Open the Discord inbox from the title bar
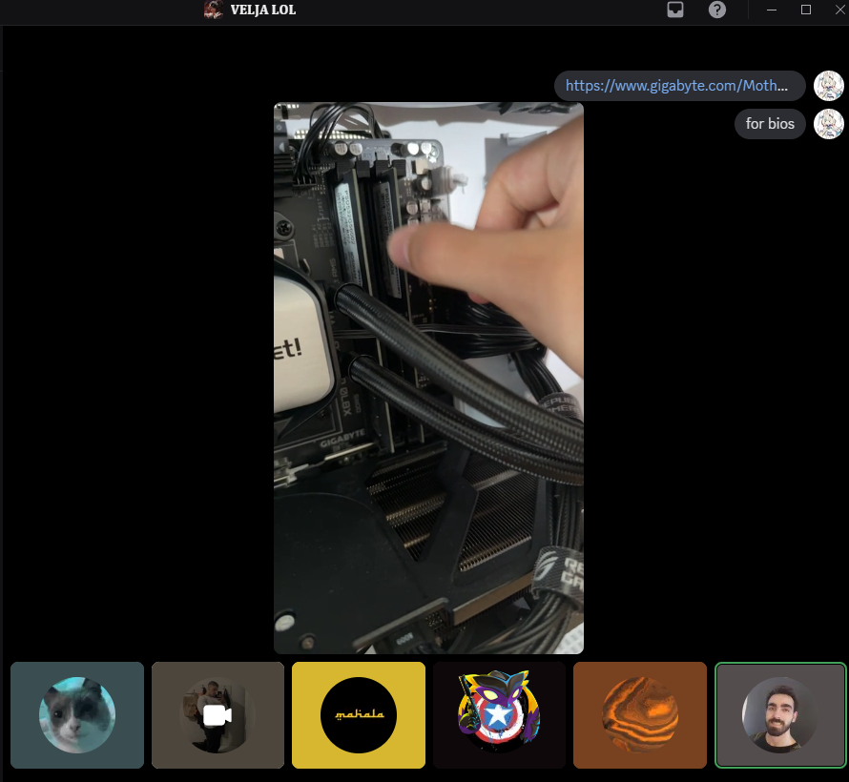The height and width of the screenshot is (782, 849). [675, 10]
